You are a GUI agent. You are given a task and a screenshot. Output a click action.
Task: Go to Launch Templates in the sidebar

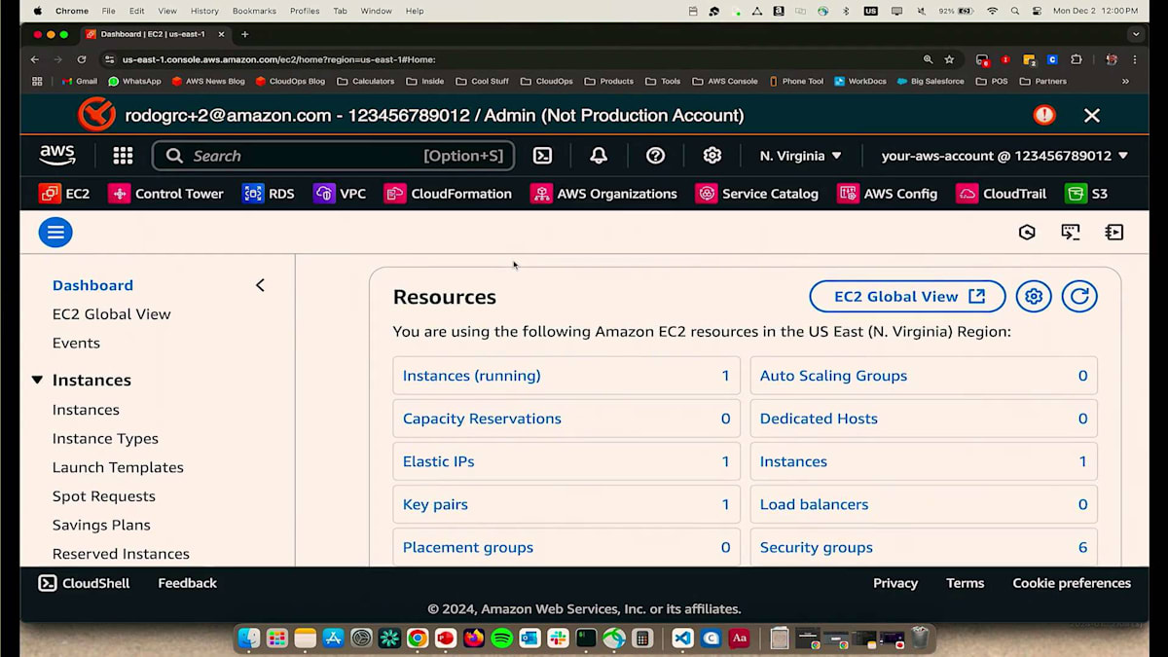[118, 467]
